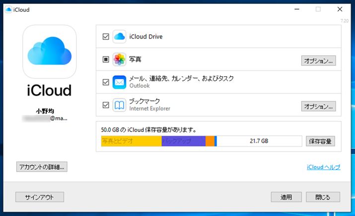Uncheck the iCloud Drive checkbox
355x216 pixels.
tap(106, 36)
